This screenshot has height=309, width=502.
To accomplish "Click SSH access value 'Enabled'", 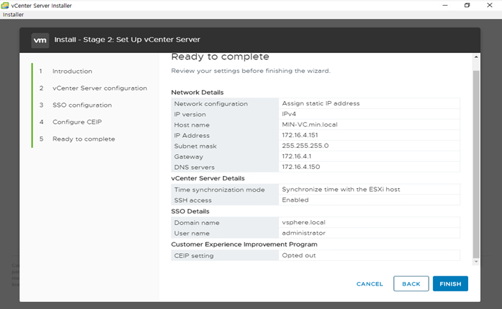I will coord(295,200).
